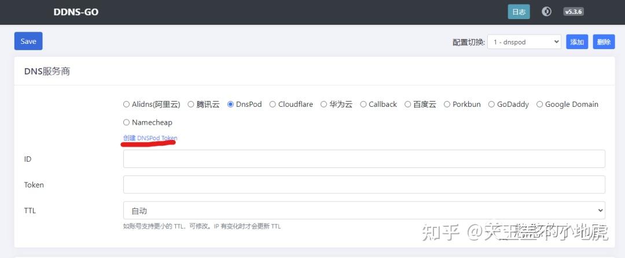Click into the Token input field
Image resolution: width=625 pixels, height=258 pixels.
tap(364, 185)
